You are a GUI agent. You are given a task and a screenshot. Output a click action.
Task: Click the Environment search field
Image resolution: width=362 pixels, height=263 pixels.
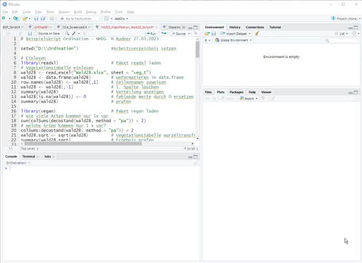[x=341, y=41]
